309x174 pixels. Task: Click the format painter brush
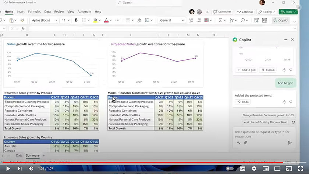pos(22,20)
